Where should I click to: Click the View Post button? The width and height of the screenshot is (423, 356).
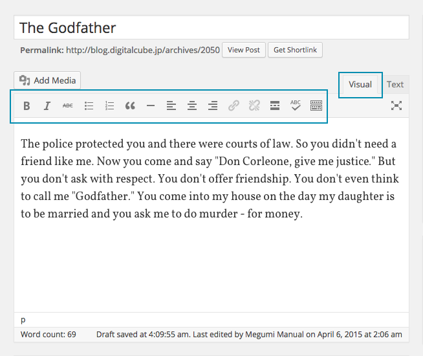pos(244,50)
